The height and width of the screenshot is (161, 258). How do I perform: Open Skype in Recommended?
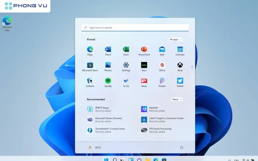tap(99, 109)
